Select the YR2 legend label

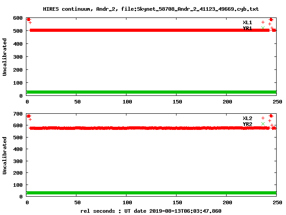[247, 124]
